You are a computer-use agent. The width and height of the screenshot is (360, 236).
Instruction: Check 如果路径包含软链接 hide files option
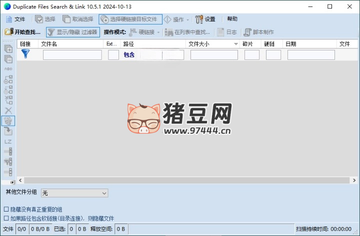pyautogui.click(x=6, y=219)
